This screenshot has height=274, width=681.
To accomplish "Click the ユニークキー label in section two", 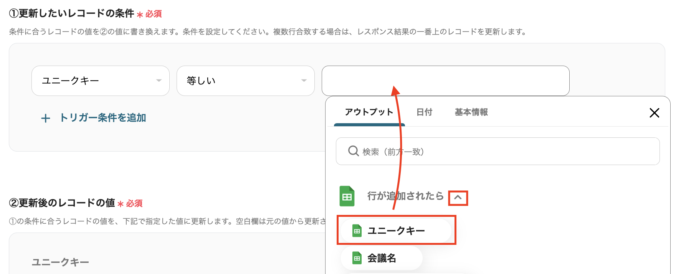I will point(60,262).
